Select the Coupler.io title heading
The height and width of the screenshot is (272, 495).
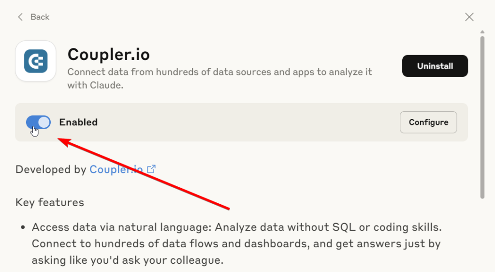[x=109, y=54]
